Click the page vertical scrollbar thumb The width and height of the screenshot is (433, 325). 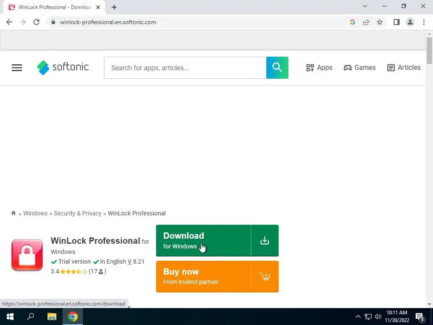click(x=429, y=51)
